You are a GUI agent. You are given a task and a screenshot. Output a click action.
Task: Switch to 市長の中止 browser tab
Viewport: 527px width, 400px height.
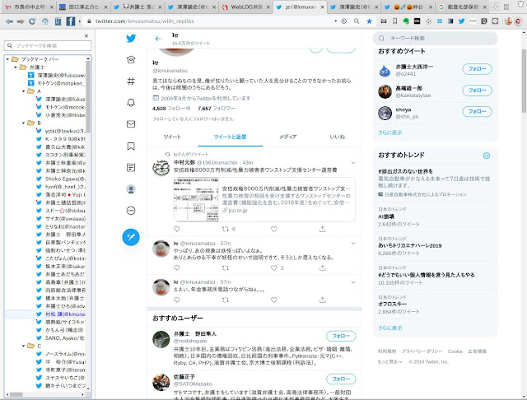pyautogui.click(x=30, y=7)
